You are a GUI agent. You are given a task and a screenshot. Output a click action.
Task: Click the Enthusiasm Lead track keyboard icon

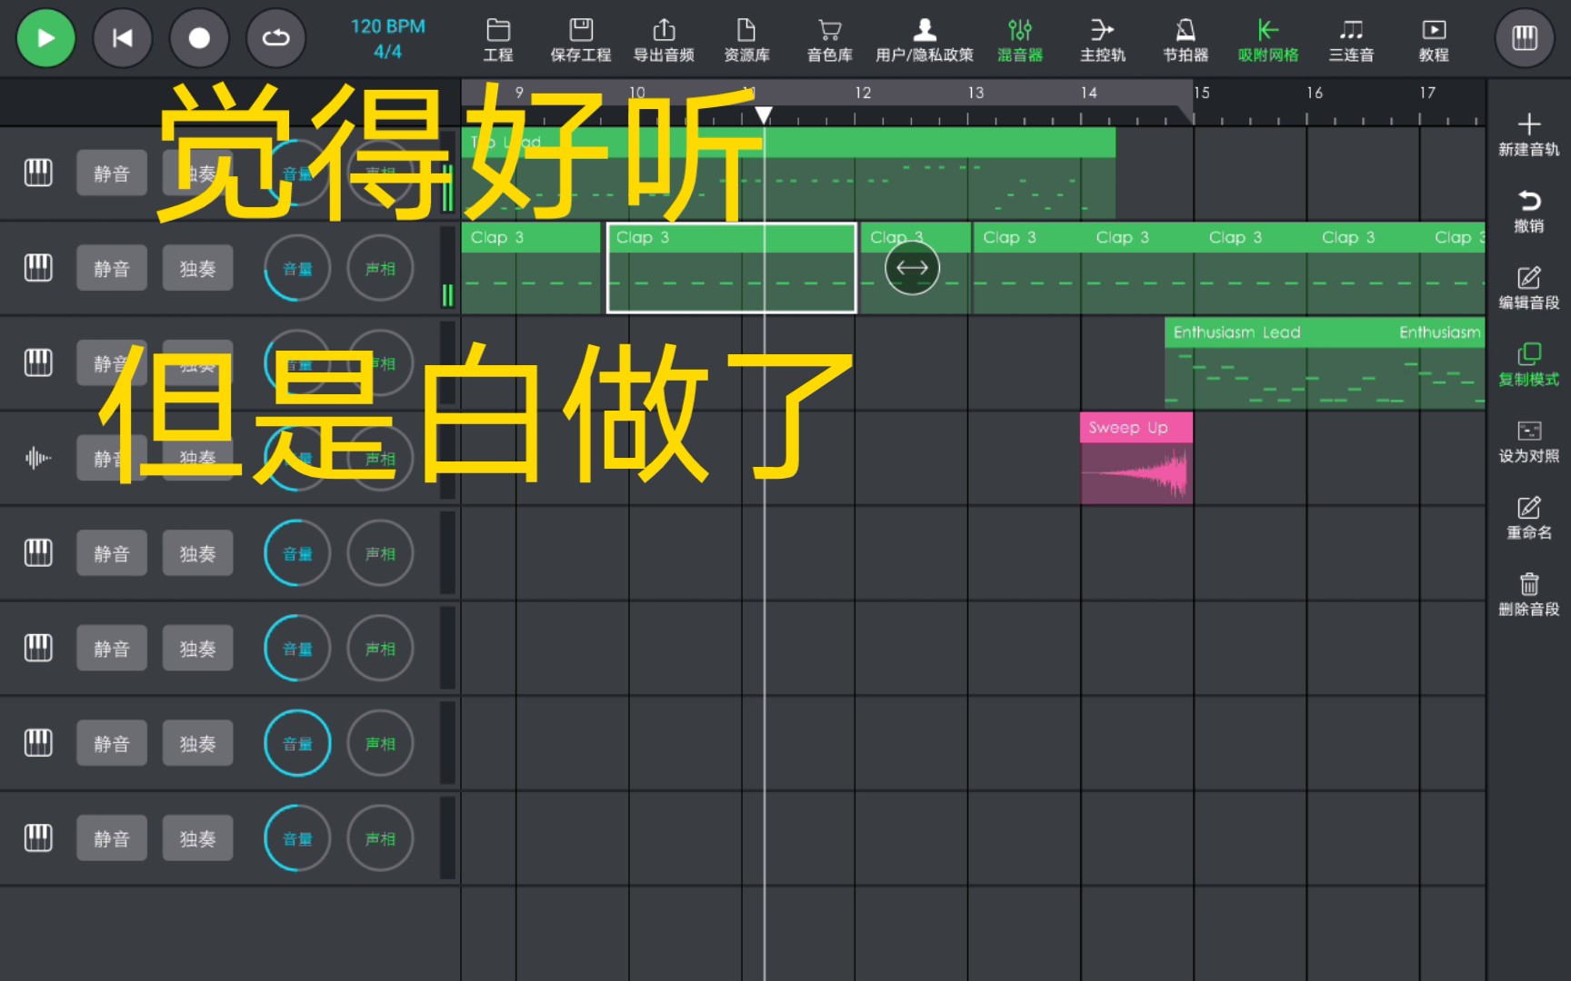click(x=38, y=362)
